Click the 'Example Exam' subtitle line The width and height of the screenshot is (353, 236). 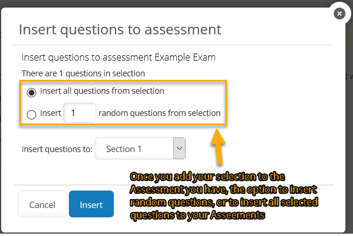118,58
